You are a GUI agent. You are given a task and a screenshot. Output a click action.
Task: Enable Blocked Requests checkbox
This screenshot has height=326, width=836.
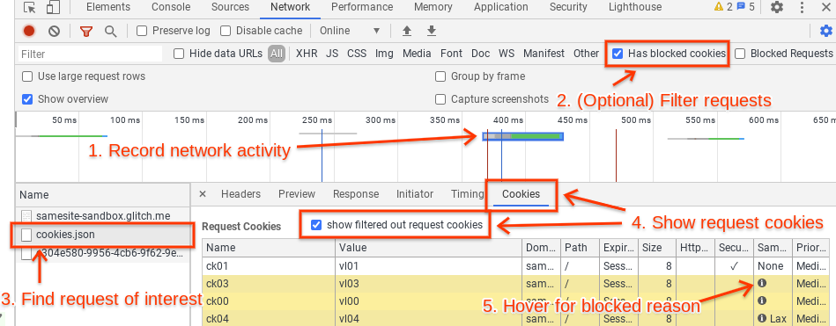(x=740, y=54)
